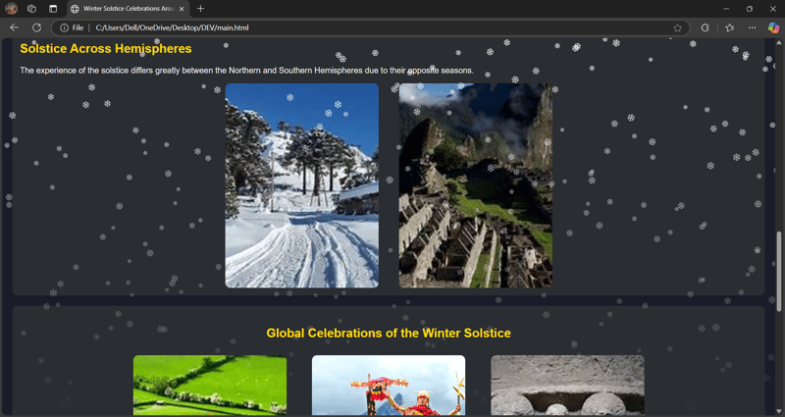Refresh the page with reload icon
This screenshot has width=785, height=417.
coord(36,28)
